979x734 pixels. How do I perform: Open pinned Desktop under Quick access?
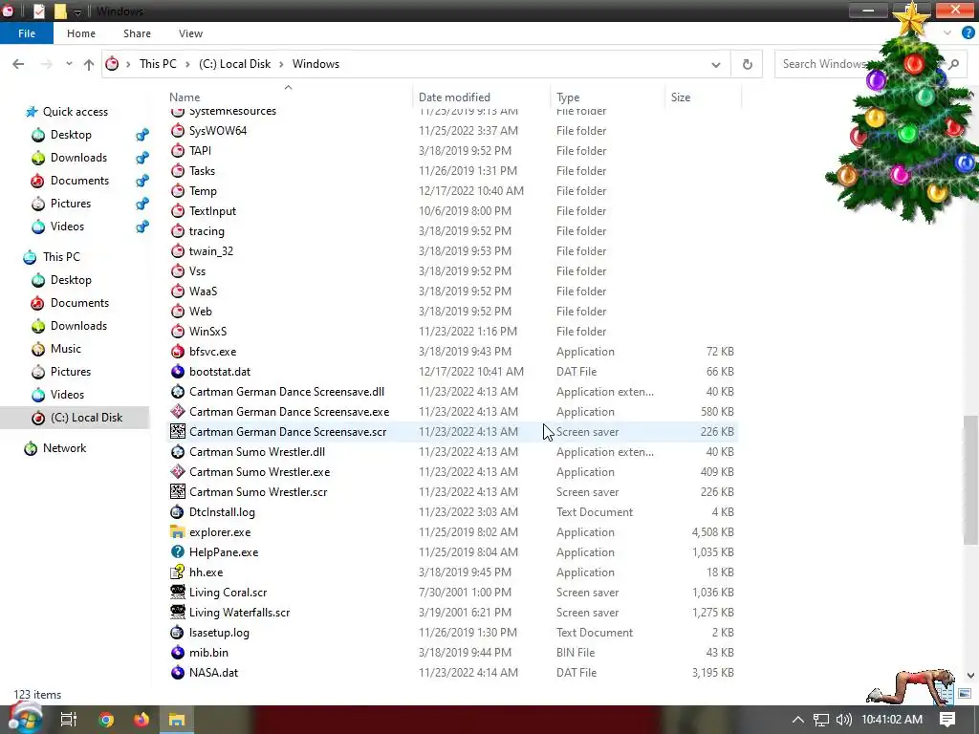[71, 134]
